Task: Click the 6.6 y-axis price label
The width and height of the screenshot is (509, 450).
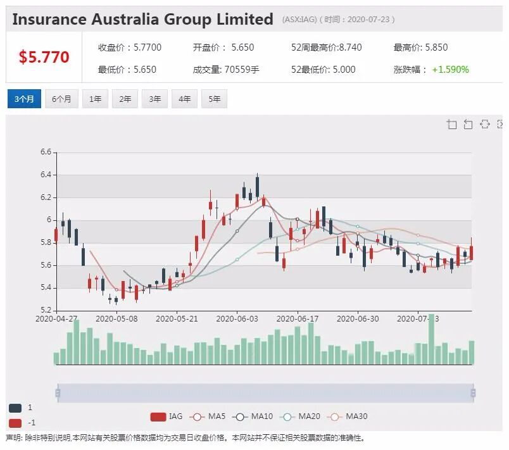Action: [x=46, y=152]
